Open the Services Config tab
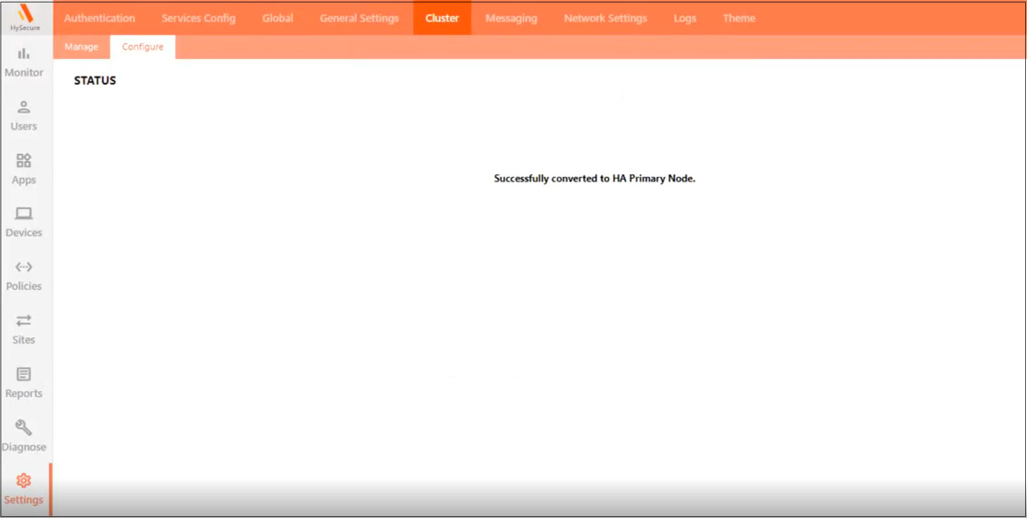This screenshot has width=1027, height=518. [198, 18]
